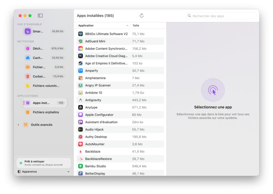Click the blue Cach... sidebar icon
The height and width of the screenshot is (194, 273).
pyautogui.click(x=28, y=58)
